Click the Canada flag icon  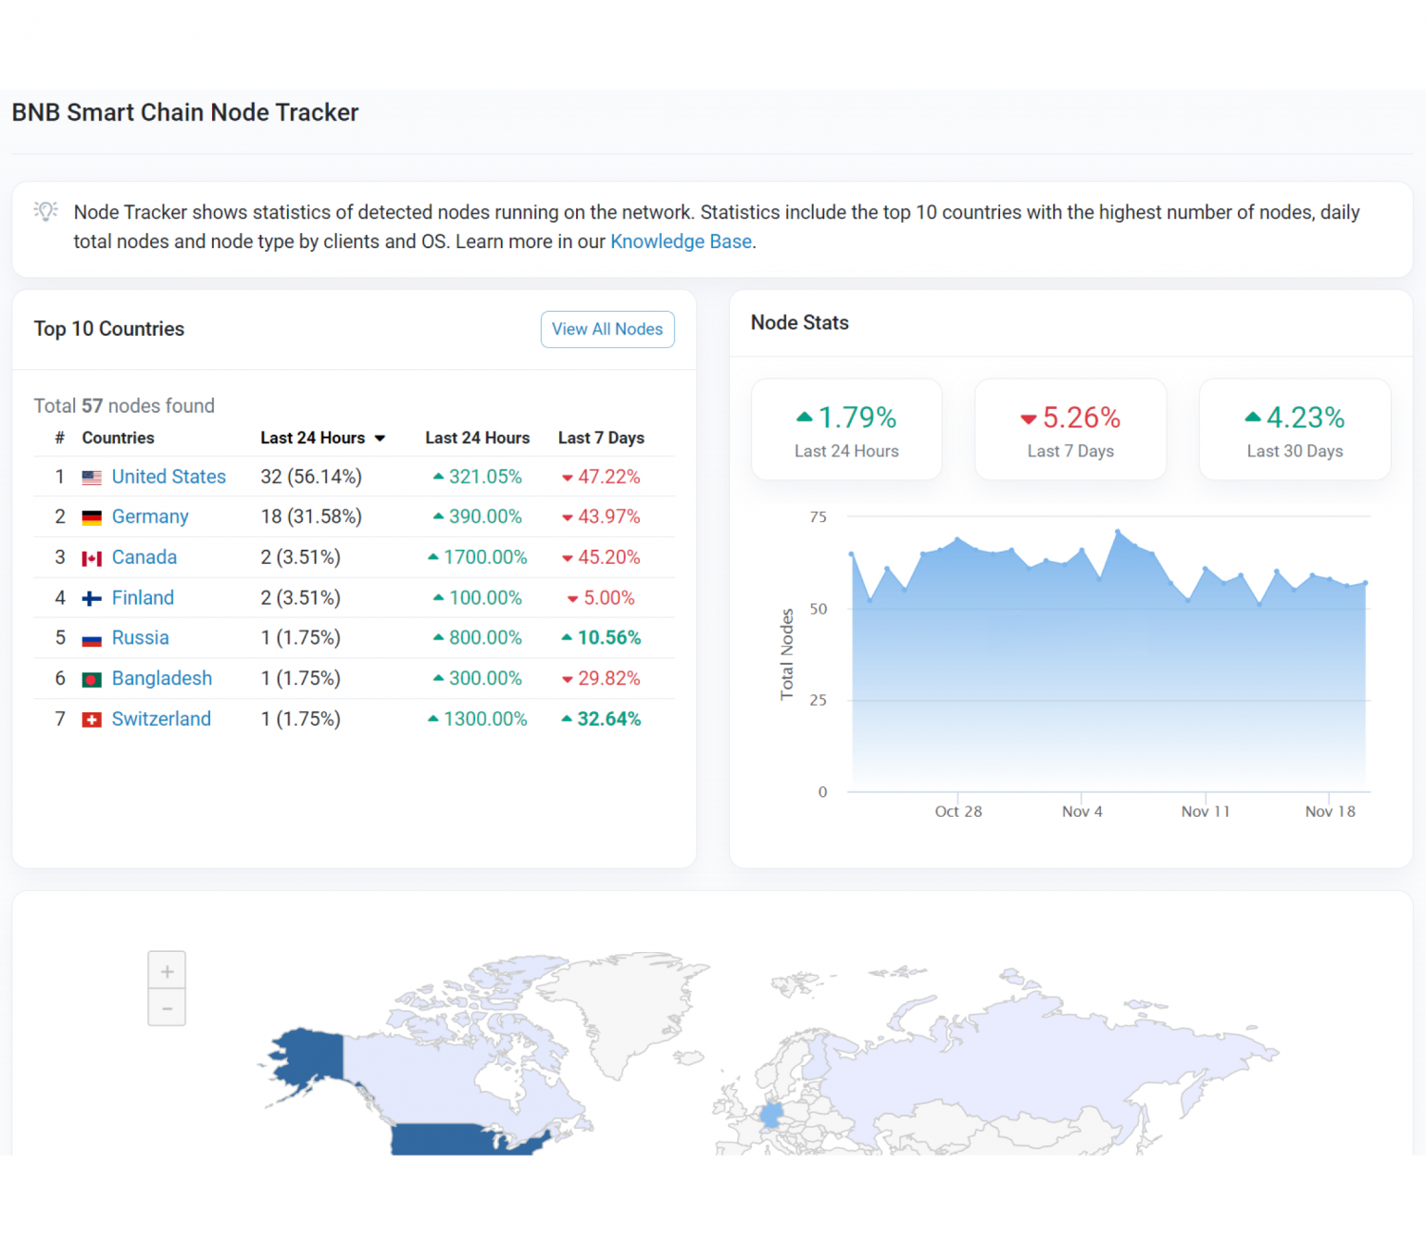pyautogui.click(x=92, y=557)
